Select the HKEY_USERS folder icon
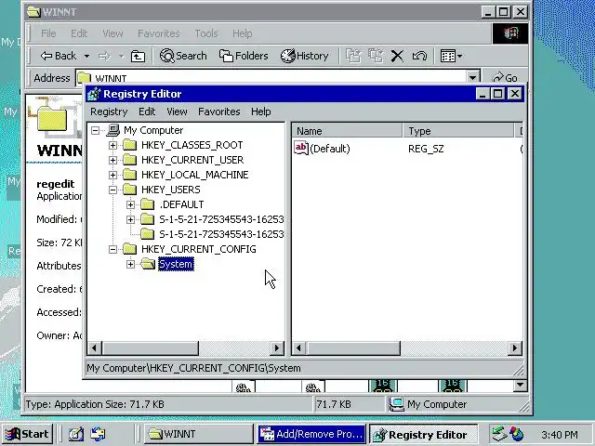This screenshot has height=446, width=595. coord(130,190)
